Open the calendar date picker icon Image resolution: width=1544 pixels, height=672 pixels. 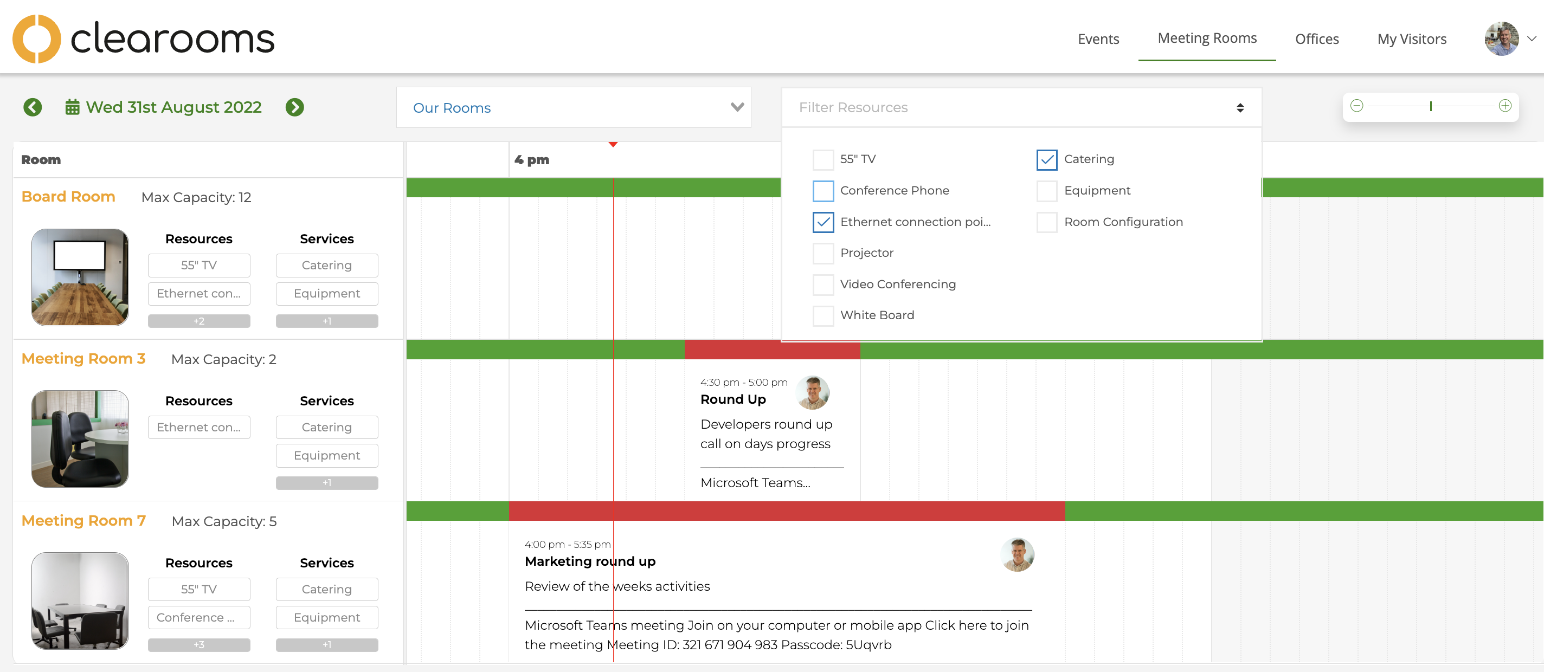click(72, 107)
